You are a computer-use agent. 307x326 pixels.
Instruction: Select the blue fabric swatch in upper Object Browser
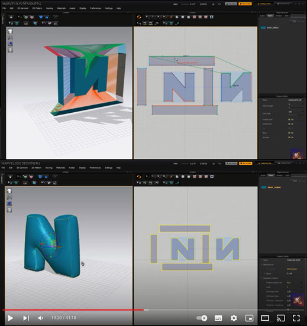263,28
